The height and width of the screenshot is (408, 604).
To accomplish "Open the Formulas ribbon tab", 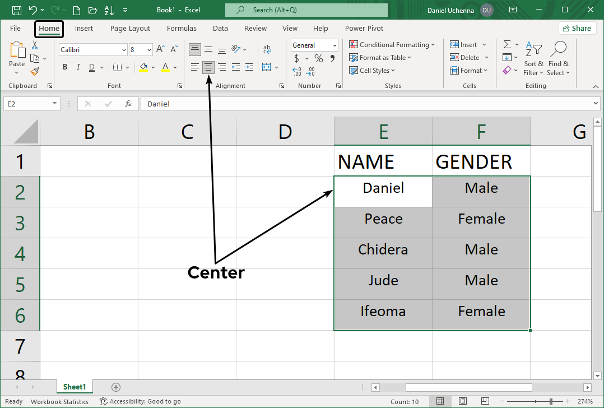I will coord(182,29).
